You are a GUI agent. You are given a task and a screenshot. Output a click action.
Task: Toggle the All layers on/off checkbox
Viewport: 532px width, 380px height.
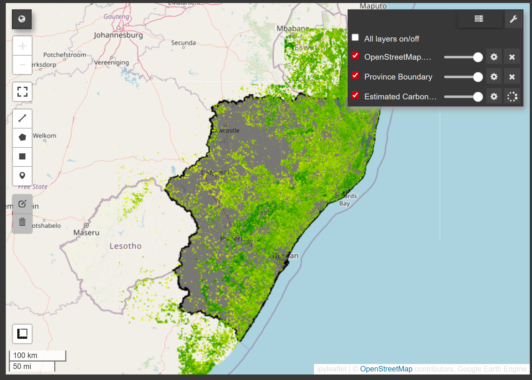pyautogui.click(x=355, y=37)
